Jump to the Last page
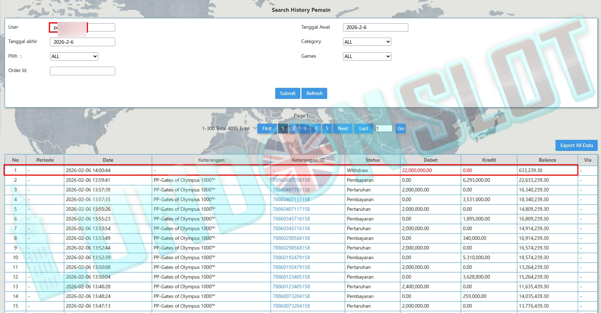The width and height of the screenshot is (601, 313). click(363, 128)
